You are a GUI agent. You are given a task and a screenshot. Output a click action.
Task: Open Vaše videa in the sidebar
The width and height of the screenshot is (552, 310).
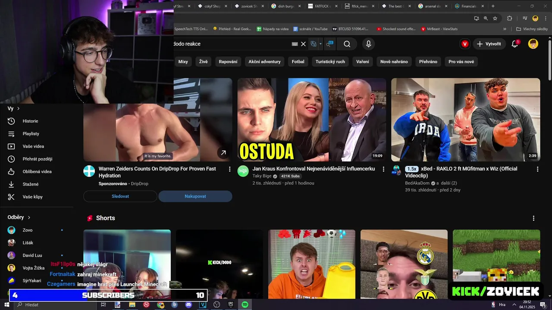[x=33, y=146]
